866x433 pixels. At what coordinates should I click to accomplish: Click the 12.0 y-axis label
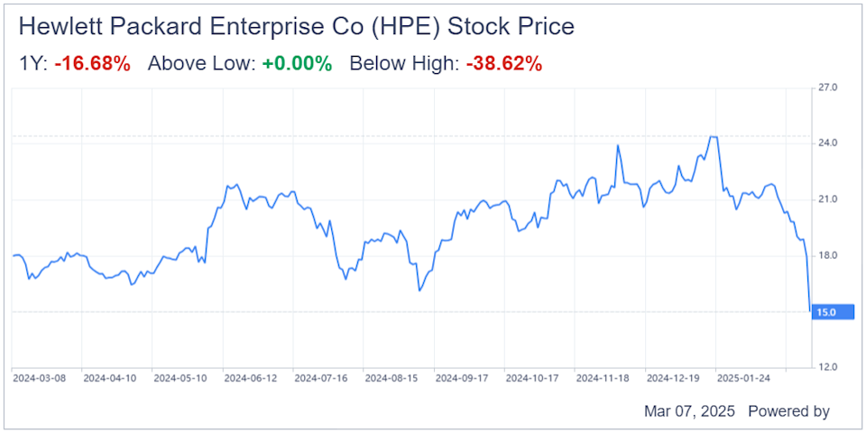click(827, 367)
